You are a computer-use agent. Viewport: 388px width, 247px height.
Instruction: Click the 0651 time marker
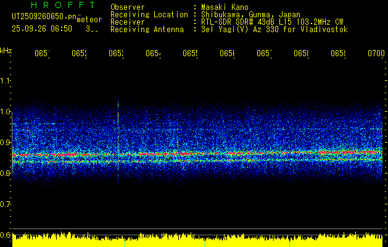click(x=42, y=53)
